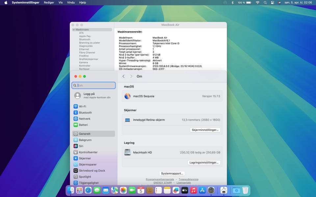This screenshot has height=197, width=316.
Task: Open Finder from the Dock
Action: pyautogui.click(x=71, y=190)
